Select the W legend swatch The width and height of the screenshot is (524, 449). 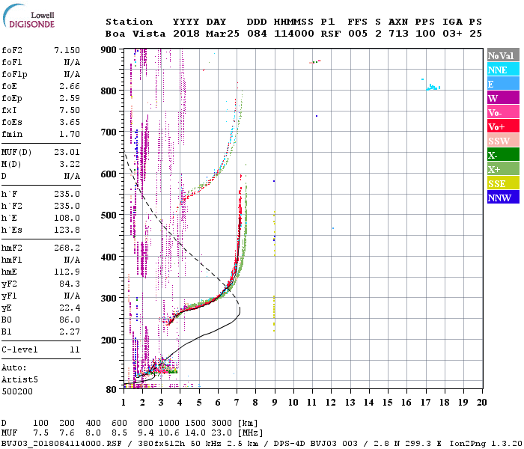(503, 98)
